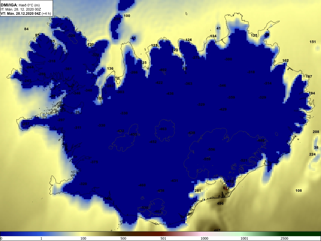Click the '-322' value on the map

tap(95, 55)
